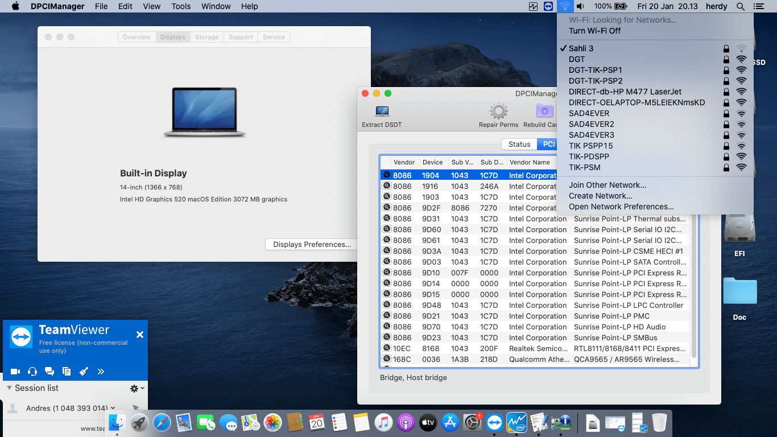The width and height of the screenshot is (777, 437).
Task: Start video in the TeamViewer session toolbar
Action: pos(15,371)
